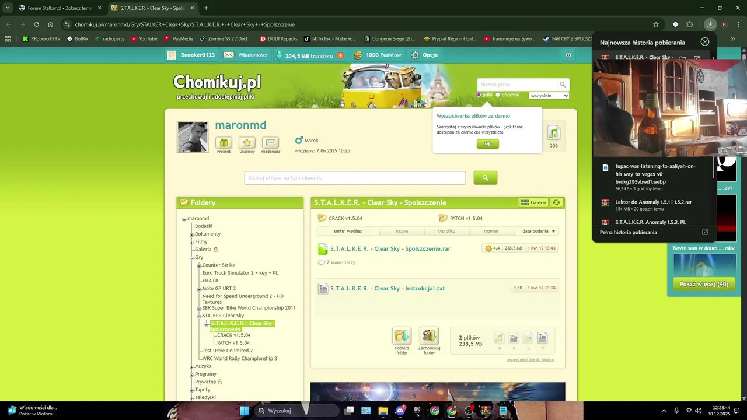The width and height of the screenshot is (747, 420).
Task: Open Opcje gear in the top bar
Action: 415,55
